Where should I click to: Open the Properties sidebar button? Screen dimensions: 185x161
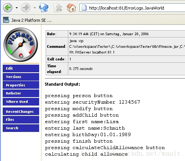click(21, 85)
